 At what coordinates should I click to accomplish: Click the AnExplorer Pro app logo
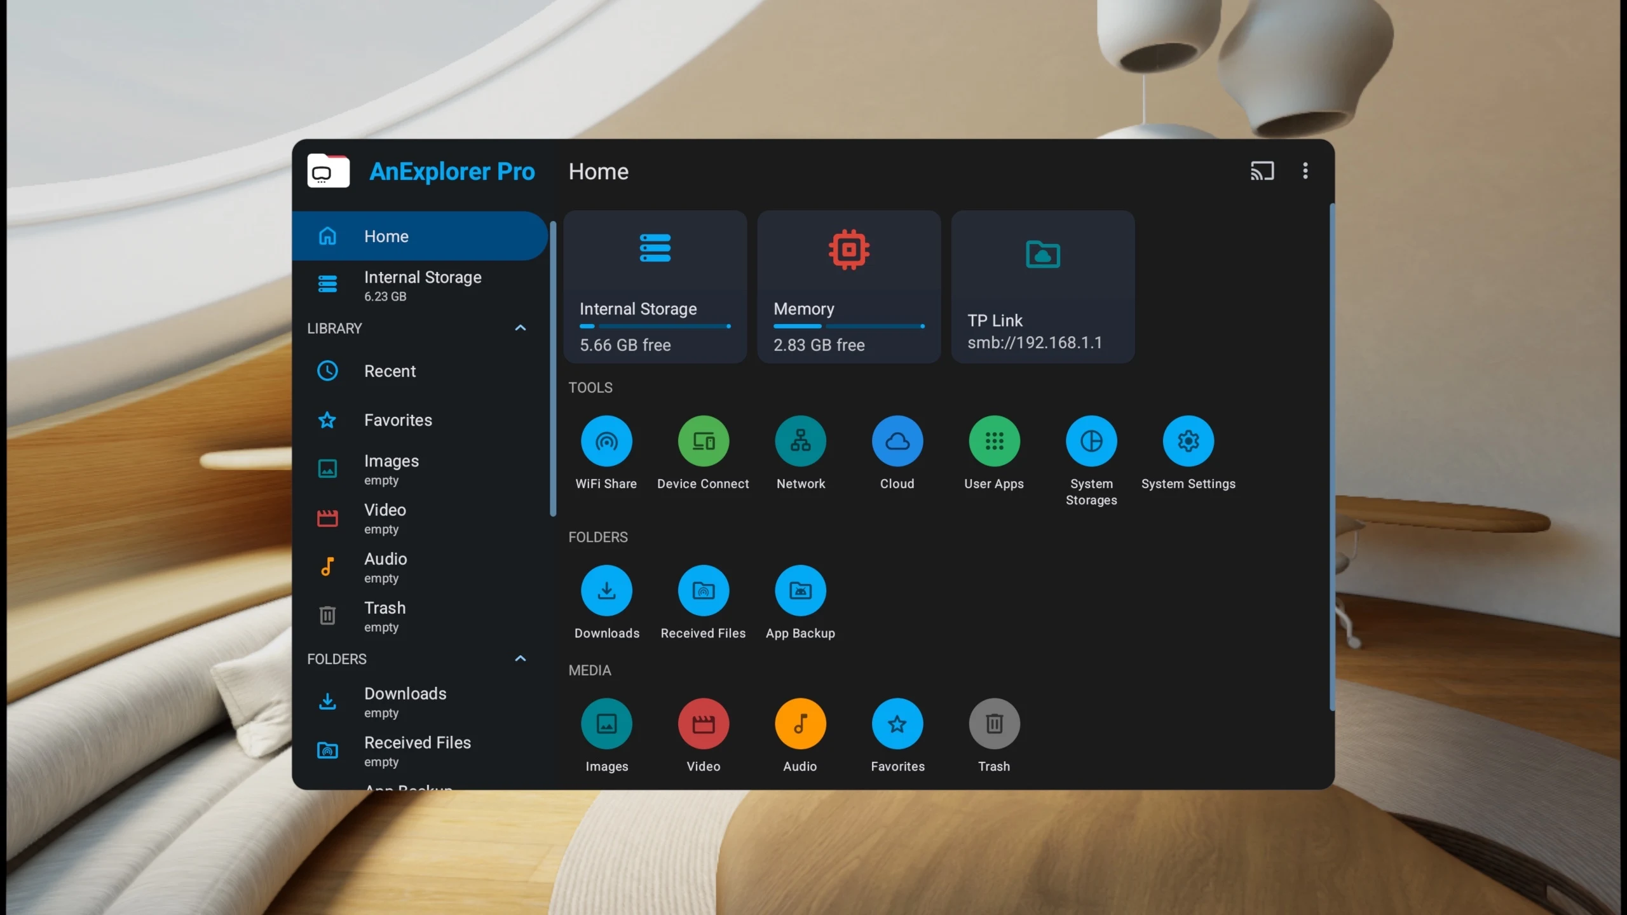pos(328,171)
